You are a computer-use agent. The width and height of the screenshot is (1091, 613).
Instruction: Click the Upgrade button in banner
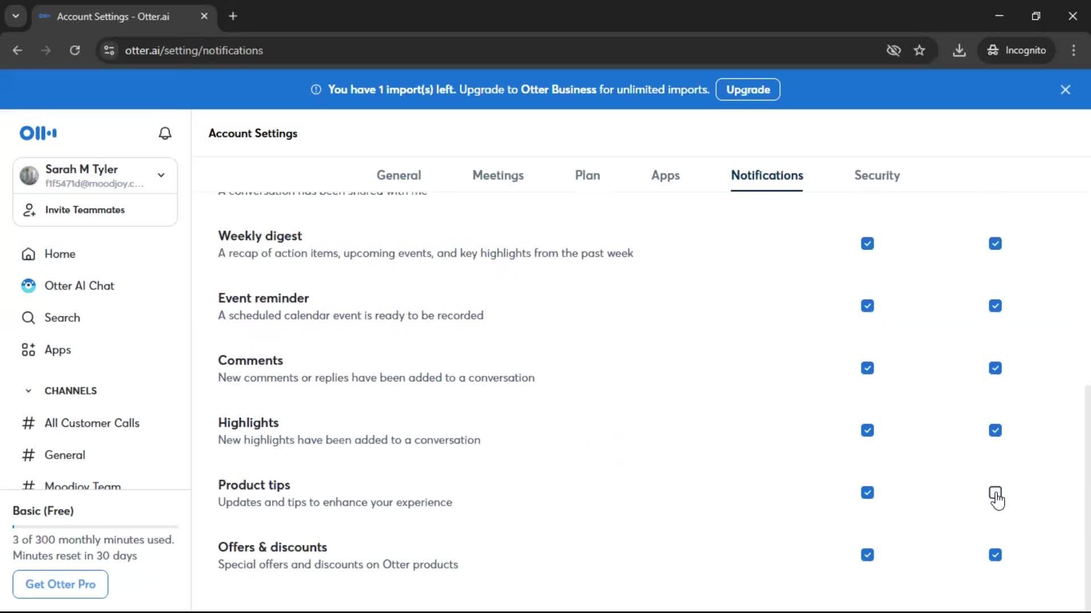[748, 90]
